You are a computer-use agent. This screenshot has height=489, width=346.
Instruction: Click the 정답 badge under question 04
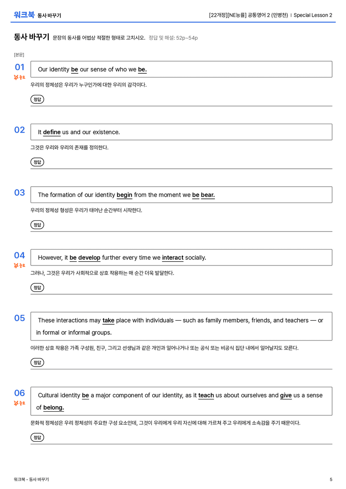click(37, 287)
